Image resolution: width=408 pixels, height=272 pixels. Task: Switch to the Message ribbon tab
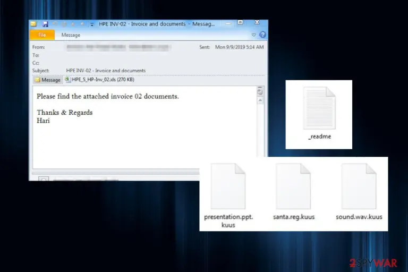pos(71,35)
